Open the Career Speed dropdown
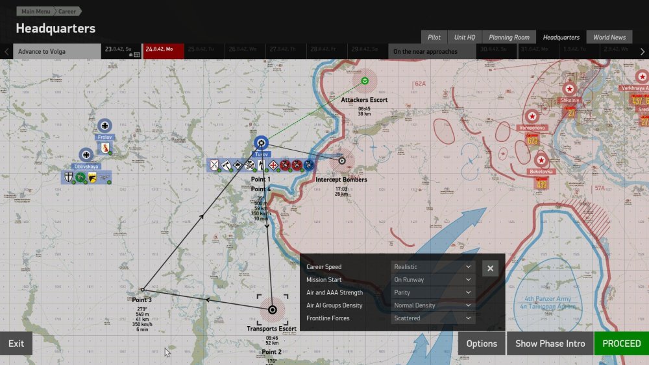The height and width of the screenshot is (365, 649). click(433, 266)
